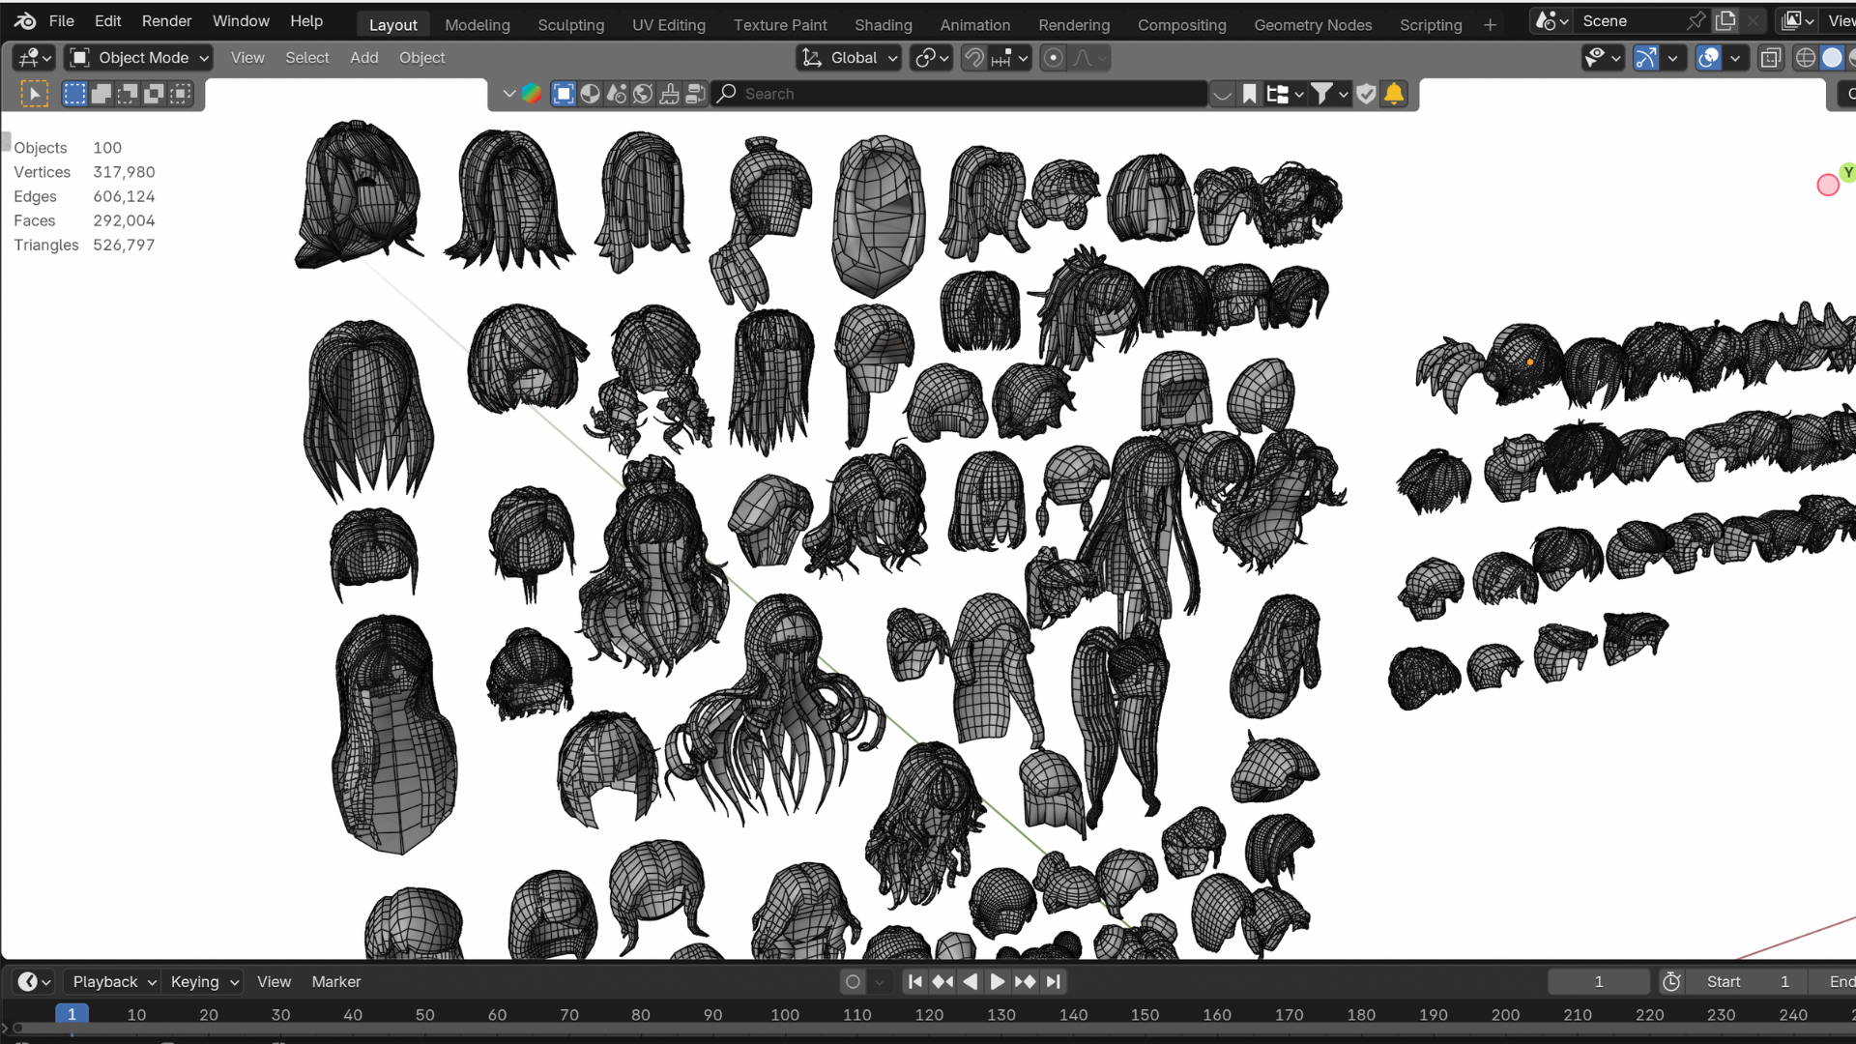1856x1044 pixels.
Task: Open the viewport Select menu
Action: click(307, 58)
